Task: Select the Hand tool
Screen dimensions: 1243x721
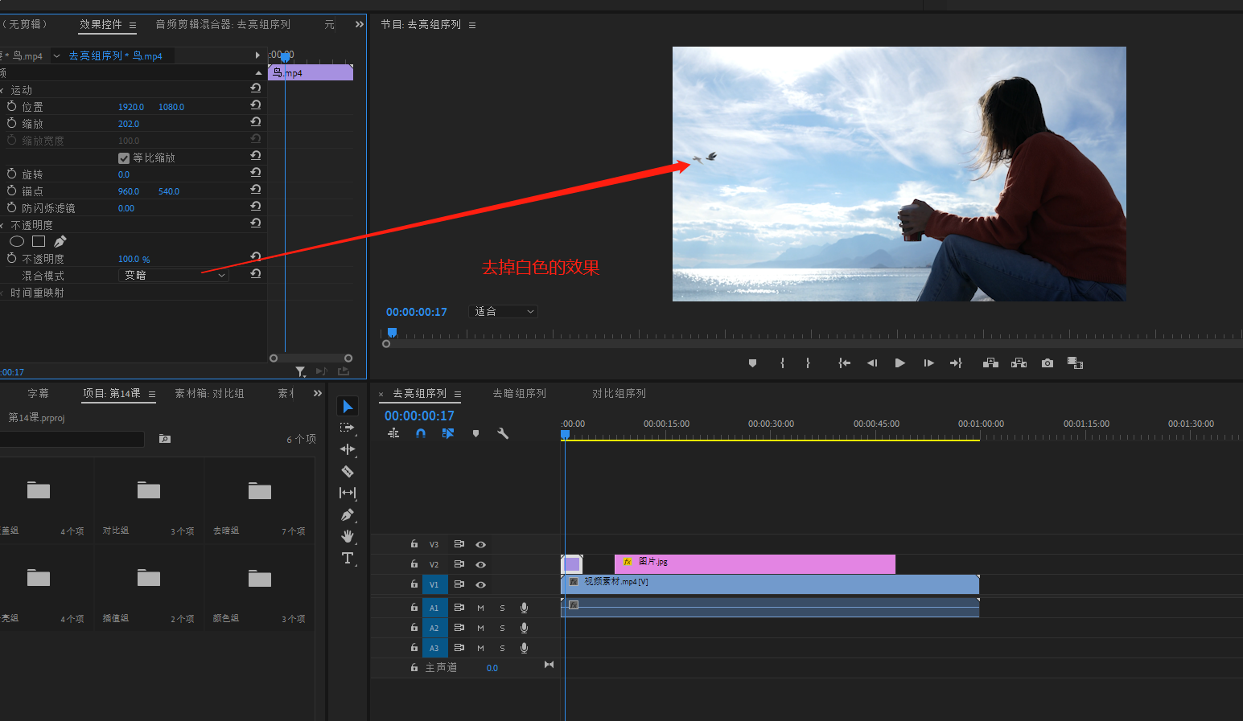Action: tap(348, 536)
